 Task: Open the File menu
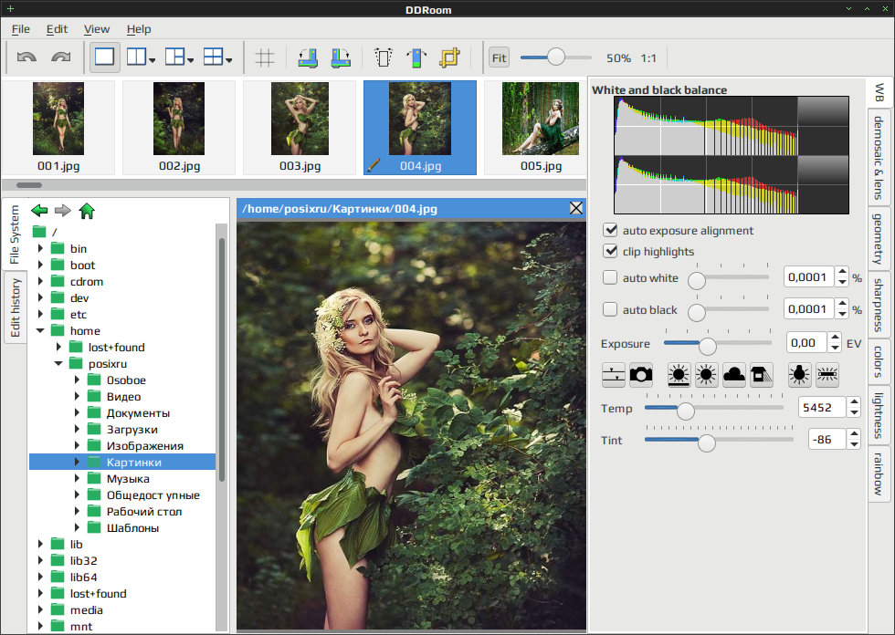point(20,29)
